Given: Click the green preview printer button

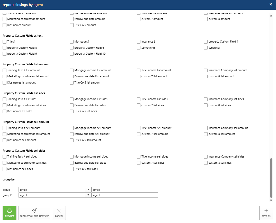Looking at the screenshot, I should (x=10, y=213).
